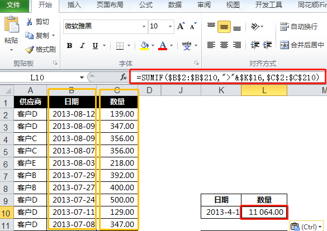Click in the formula bar with SUMIF formula

[x=228, y=77]
